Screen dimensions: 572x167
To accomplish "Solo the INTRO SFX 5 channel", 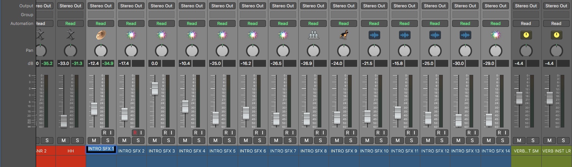I will [229, 141].
